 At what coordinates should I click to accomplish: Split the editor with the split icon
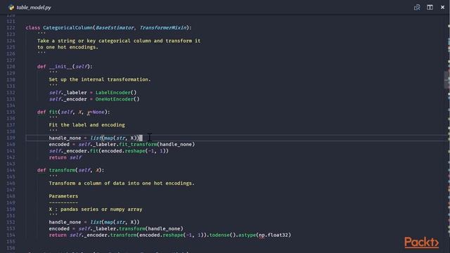tap(430, 8)
